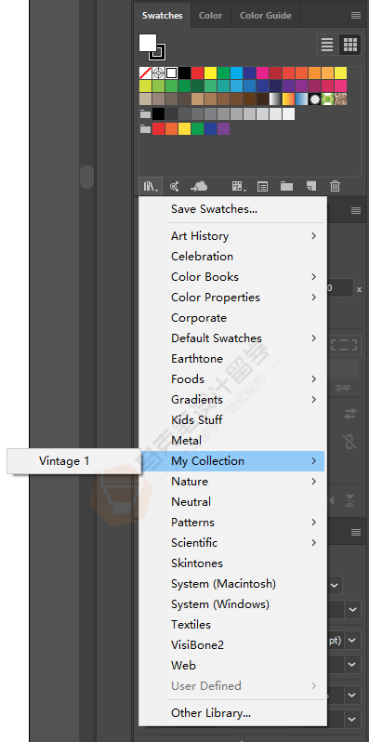
Task: Open the Swatches panel flyout menu
Action: 356,16
